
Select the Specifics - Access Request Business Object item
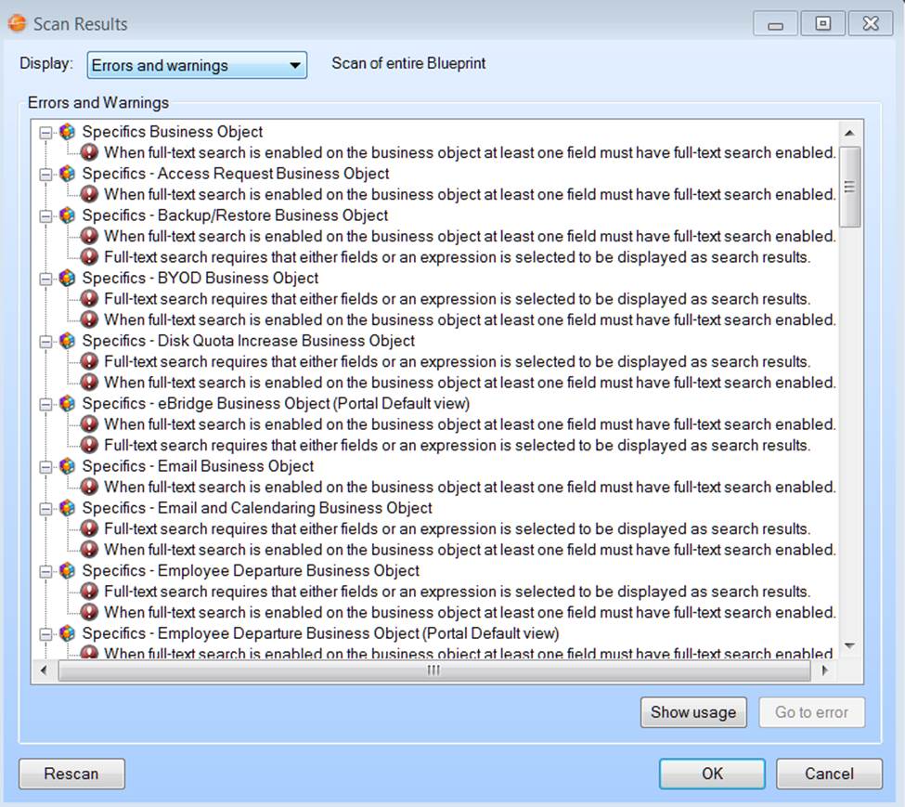coord(235,174)
